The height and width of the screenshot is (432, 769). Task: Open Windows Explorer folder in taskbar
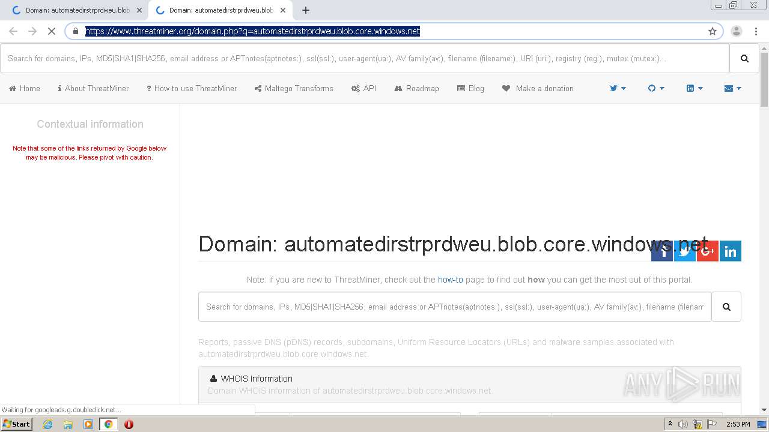[68, 424]
